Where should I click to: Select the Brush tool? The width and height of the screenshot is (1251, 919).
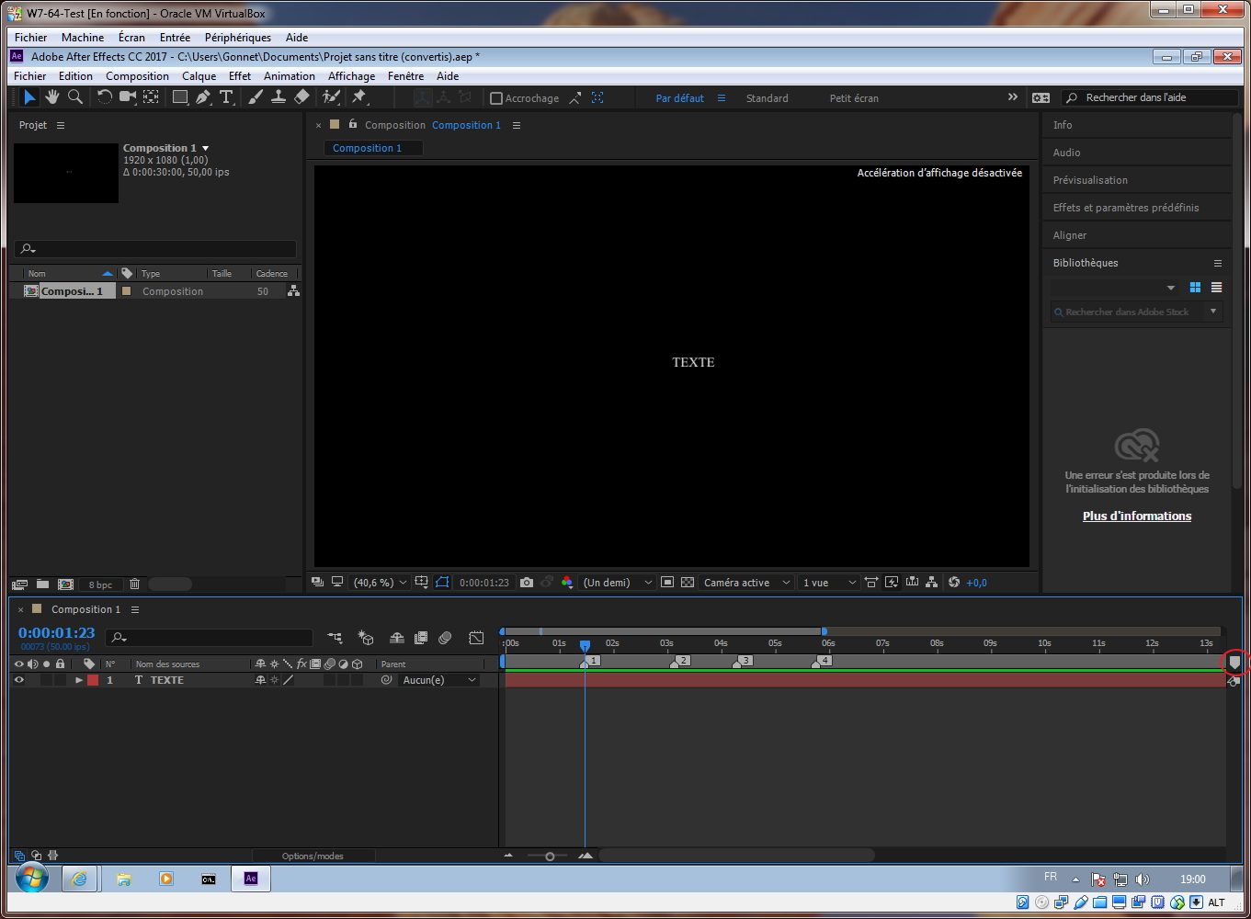(256, 97)
